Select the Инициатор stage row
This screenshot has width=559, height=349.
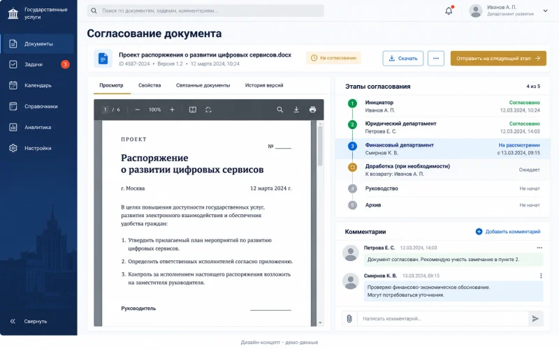click(x=442, y=106)
